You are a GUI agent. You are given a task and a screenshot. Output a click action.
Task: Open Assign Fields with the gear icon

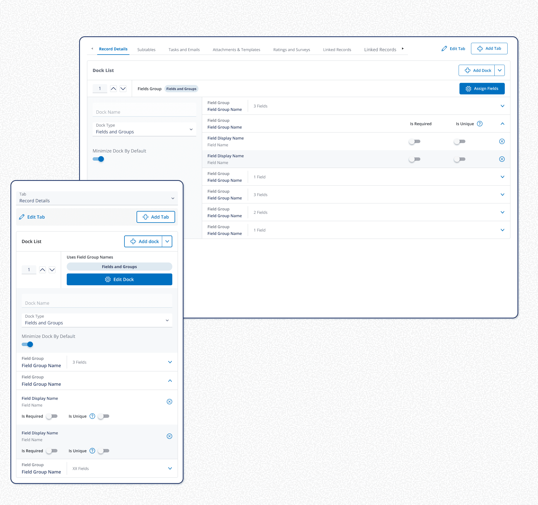[x=468, y=88]
